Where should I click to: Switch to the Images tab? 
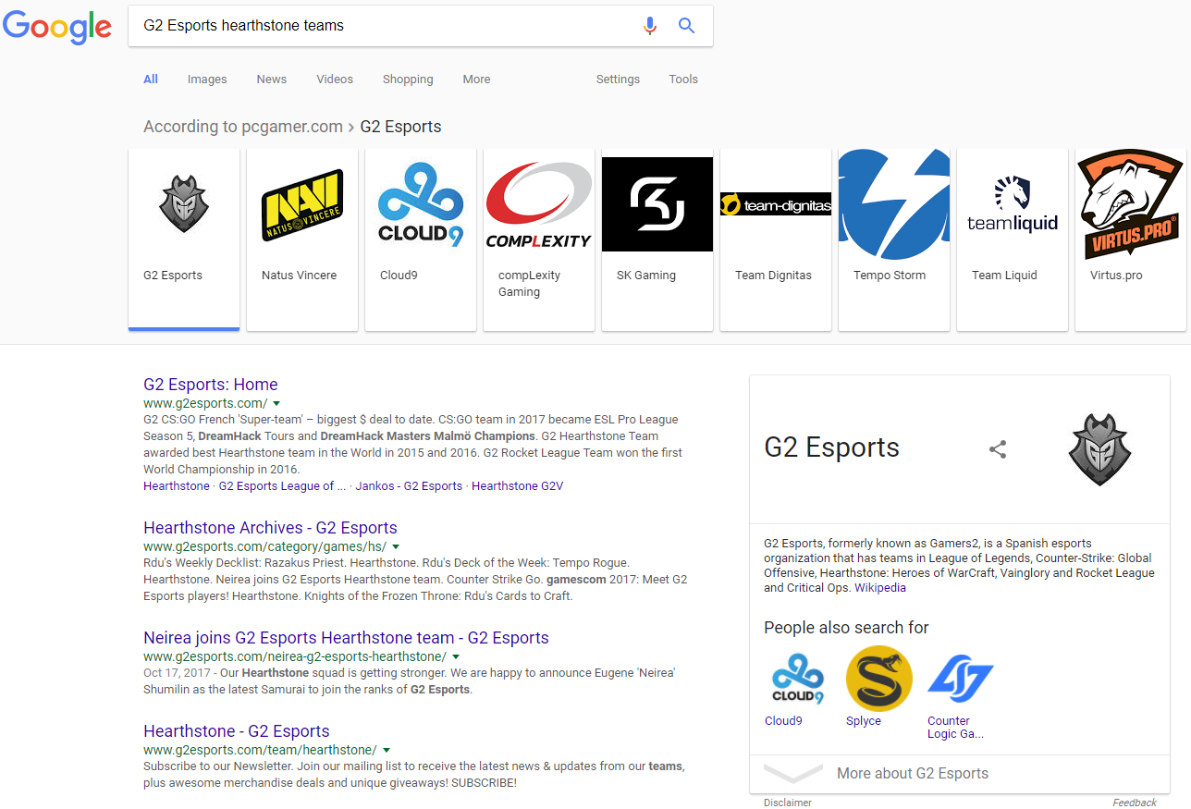[207, 80]
